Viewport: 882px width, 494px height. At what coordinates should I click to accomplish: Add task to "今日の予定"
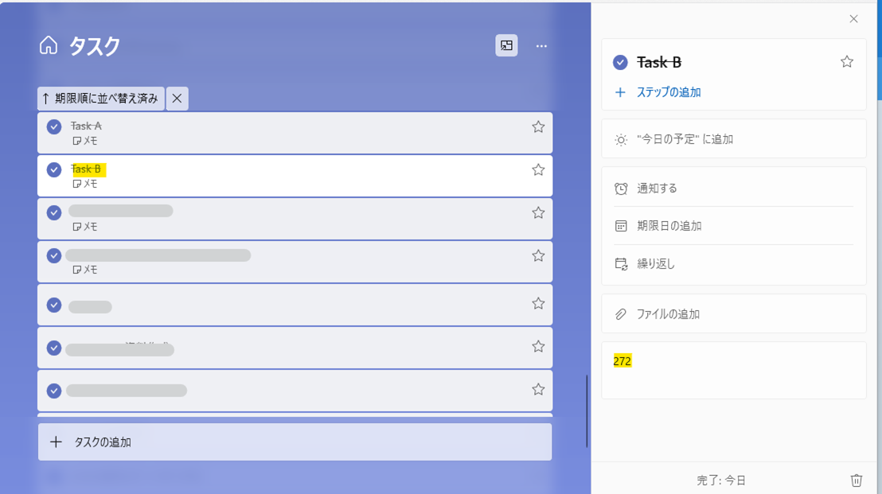point(685,139)
